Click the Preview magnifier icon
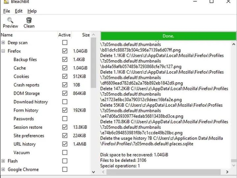The height and width of the screenshot is (178, 237). click(x=10, y=20)
